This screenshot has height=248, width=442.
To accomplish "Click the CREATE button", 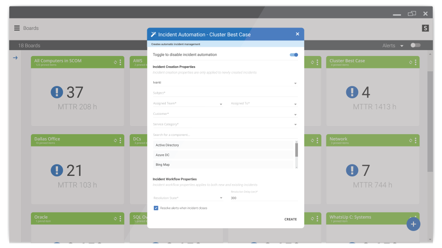I will point(291,220).
